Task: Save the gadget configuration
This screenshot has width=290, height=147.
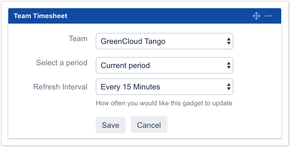Action: pos(111,125)
